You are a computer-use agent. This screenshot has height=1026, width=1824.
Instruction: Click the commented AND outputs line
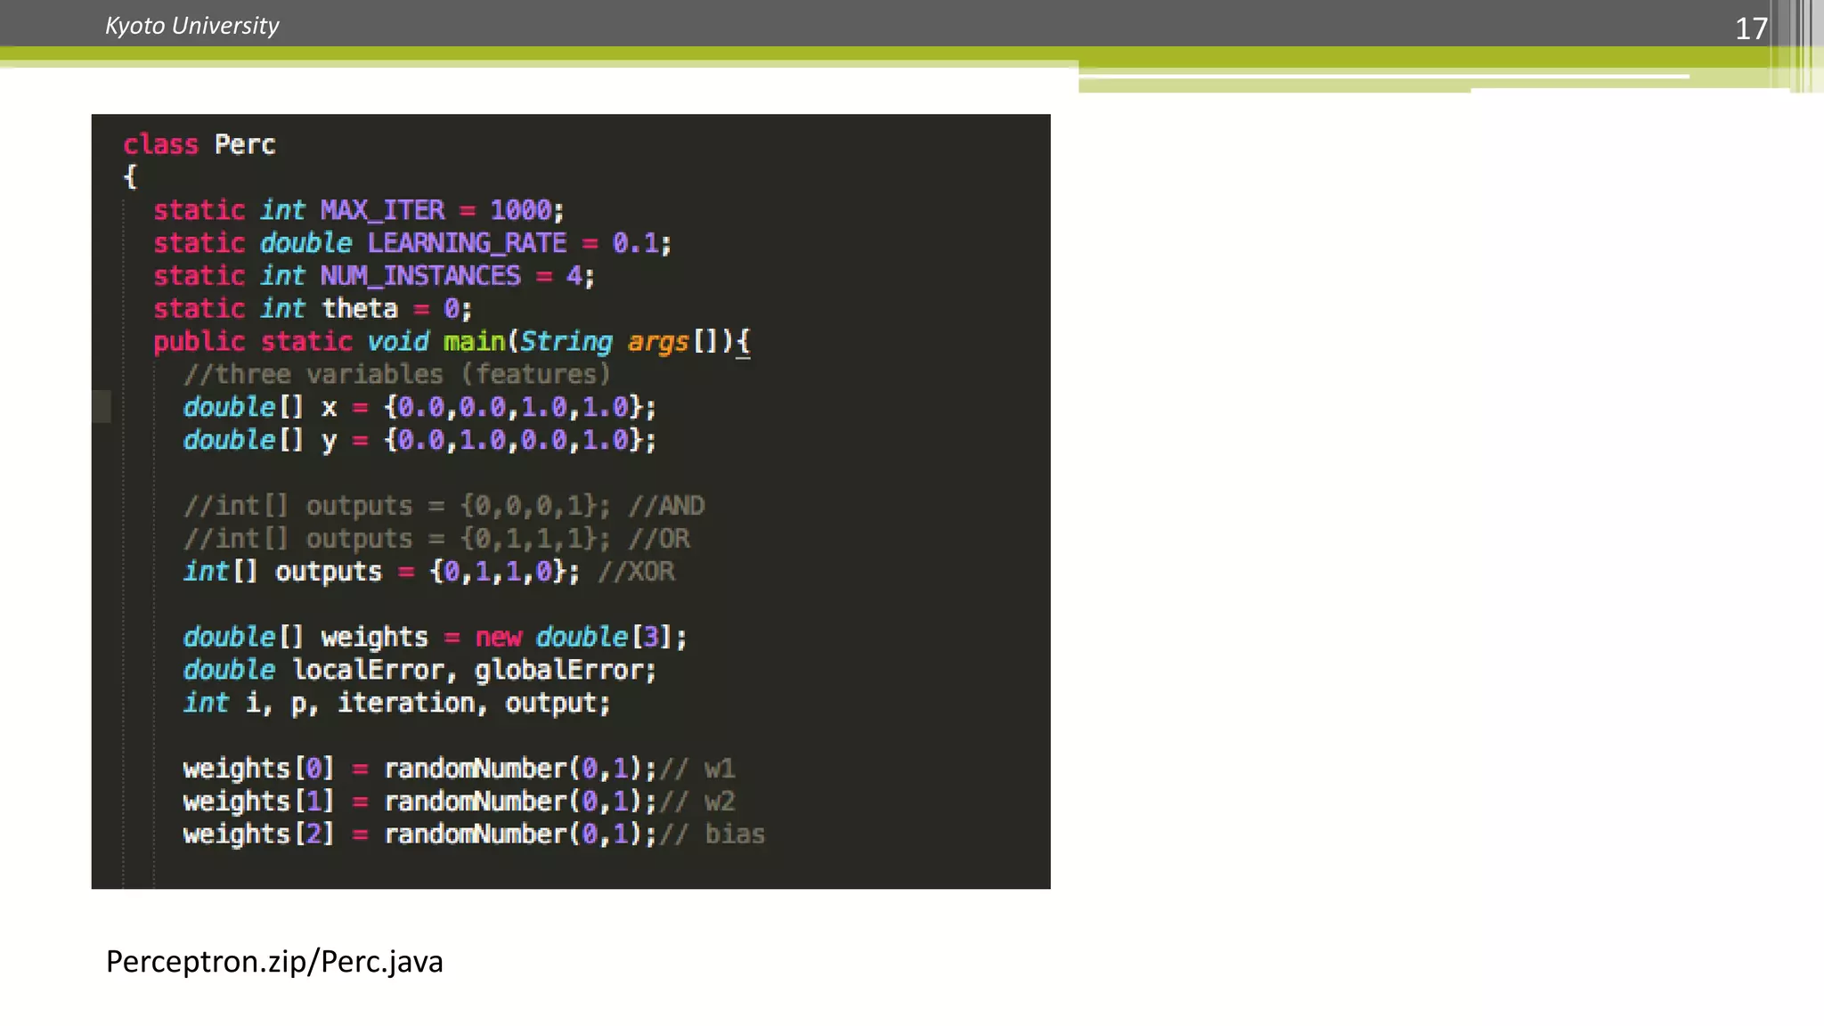(444, 506)
